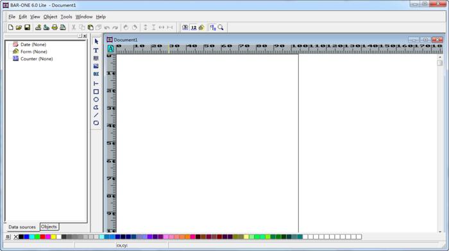Click the Undo arrow toolbar icon
The height and width of the screenshot is (251, 449).
(x=107, y=28)
